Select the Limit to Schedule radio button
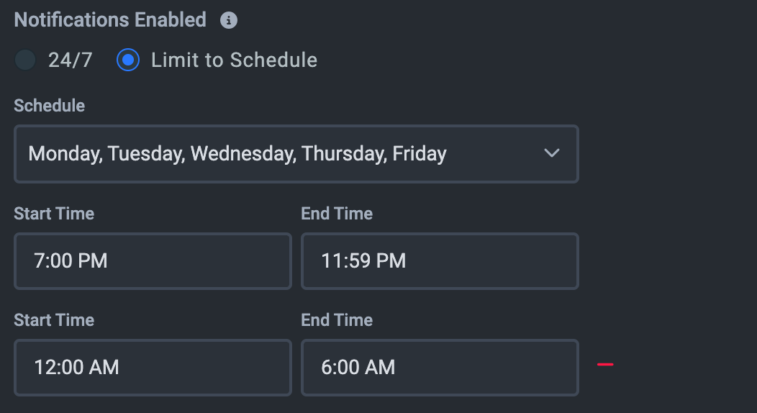Screen dimensions: 757x413 (128, 60)
